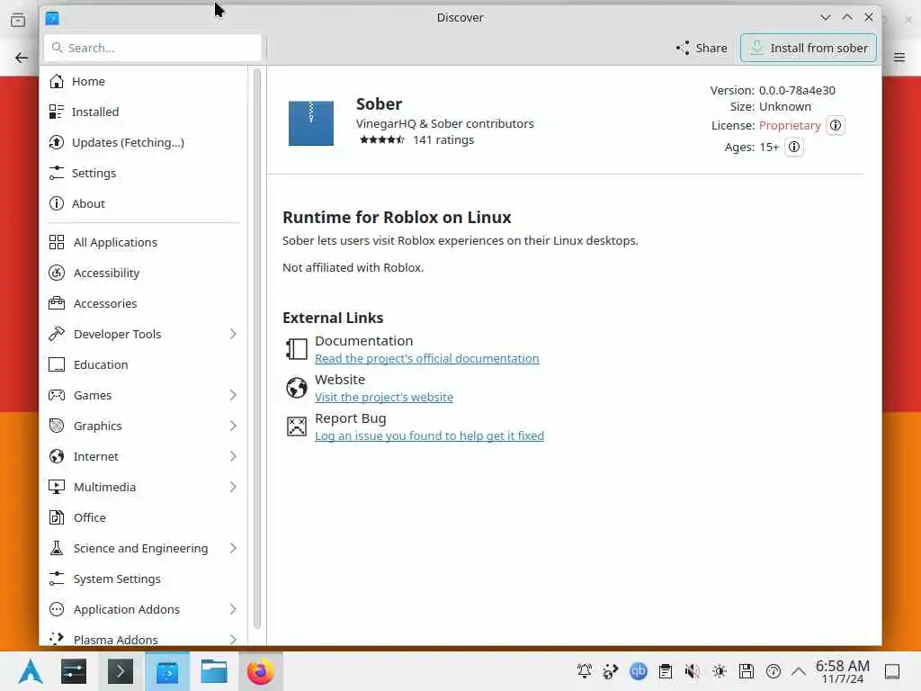Expand the Multimedia chevron arrow
The width and height of the screenshot is (921, 691).
pos(233,487)
